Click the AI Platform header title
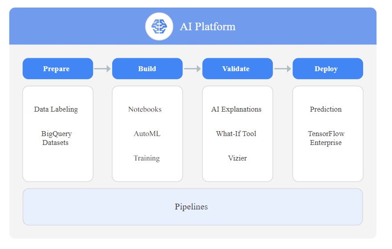Screen dimensions: 392x249 [208, 27]
